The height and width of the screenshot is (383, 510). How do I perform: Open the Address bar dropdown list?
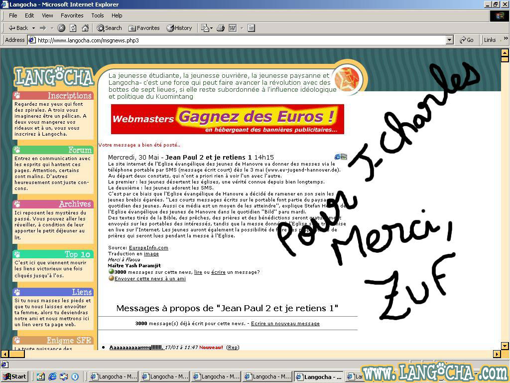click(449, 40)
